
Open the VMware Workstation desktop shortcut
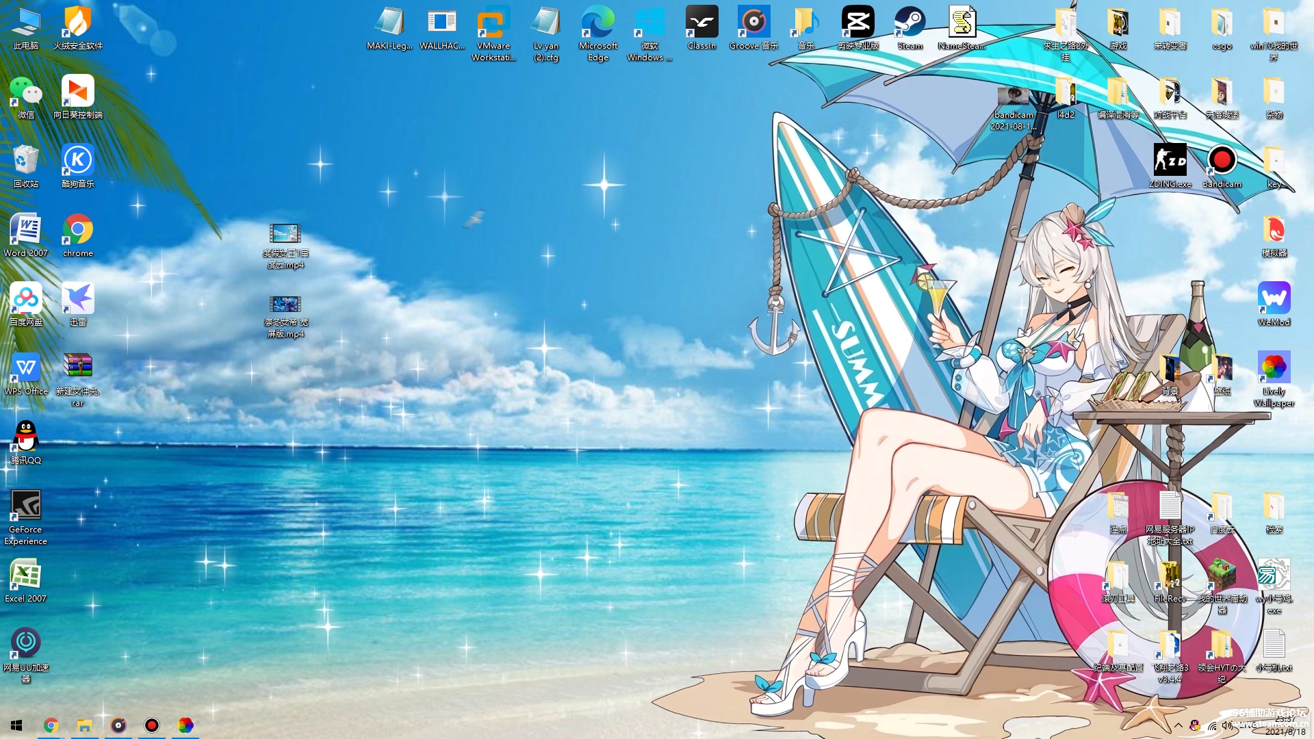coord(493,27)
